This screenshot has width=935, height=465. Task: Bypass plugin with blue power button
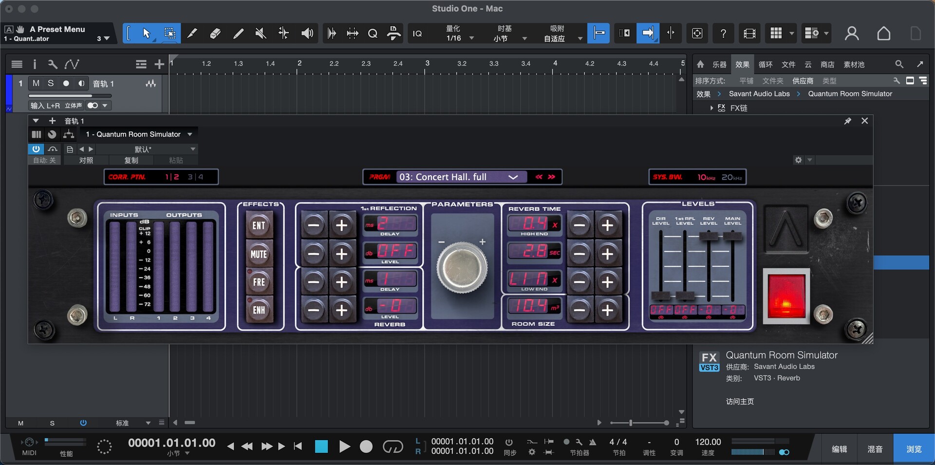36,149
